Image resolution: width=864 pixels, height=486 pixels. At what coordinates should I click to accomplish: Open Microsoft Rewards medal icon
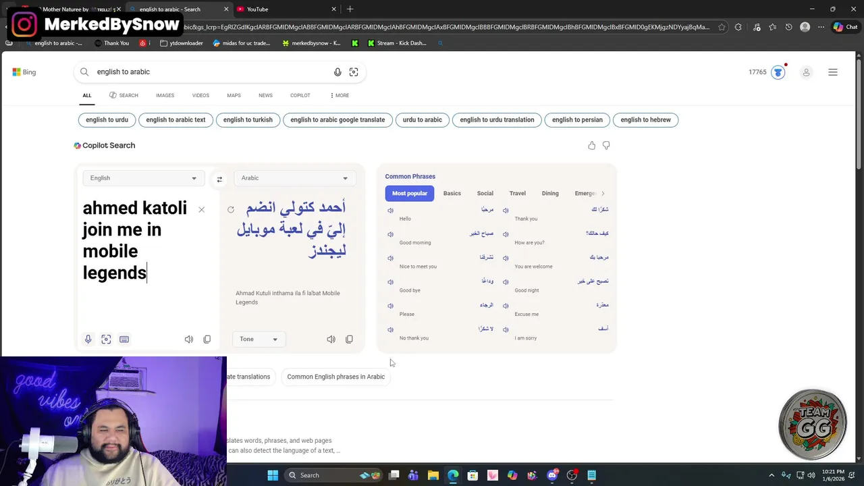[778, 72]
